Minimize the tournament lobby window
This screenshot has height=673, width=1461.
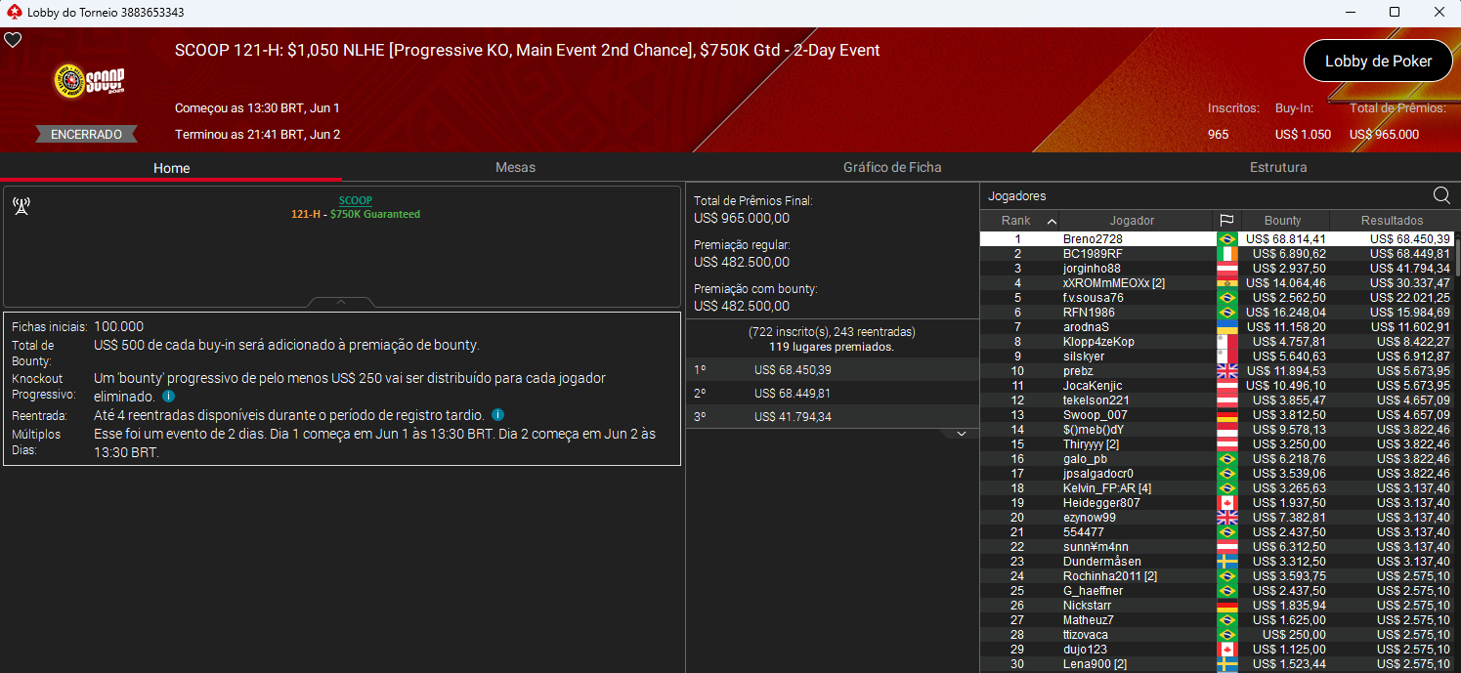coord(1350,13)
